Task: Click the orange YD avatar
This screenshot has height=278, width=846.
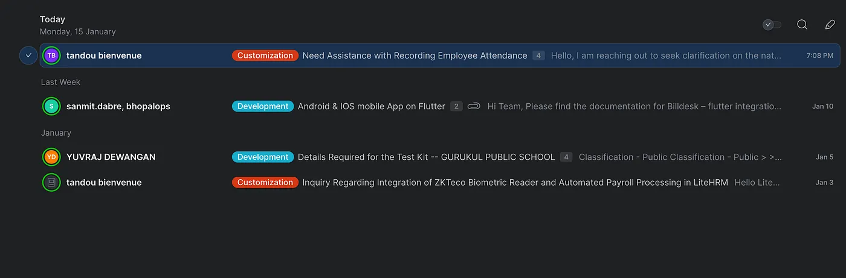Action: click(51, 157)
